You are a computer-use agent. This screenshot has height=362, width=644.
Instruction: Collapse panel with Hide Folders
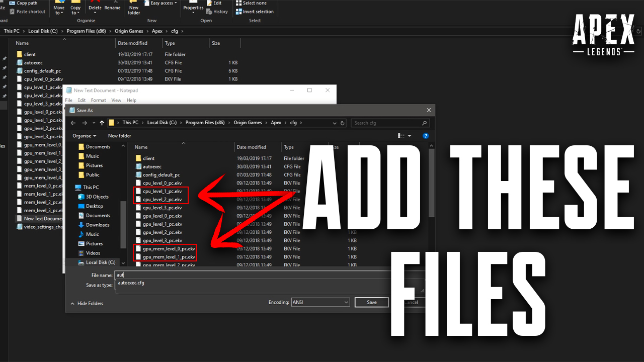(x=87, y=304)
